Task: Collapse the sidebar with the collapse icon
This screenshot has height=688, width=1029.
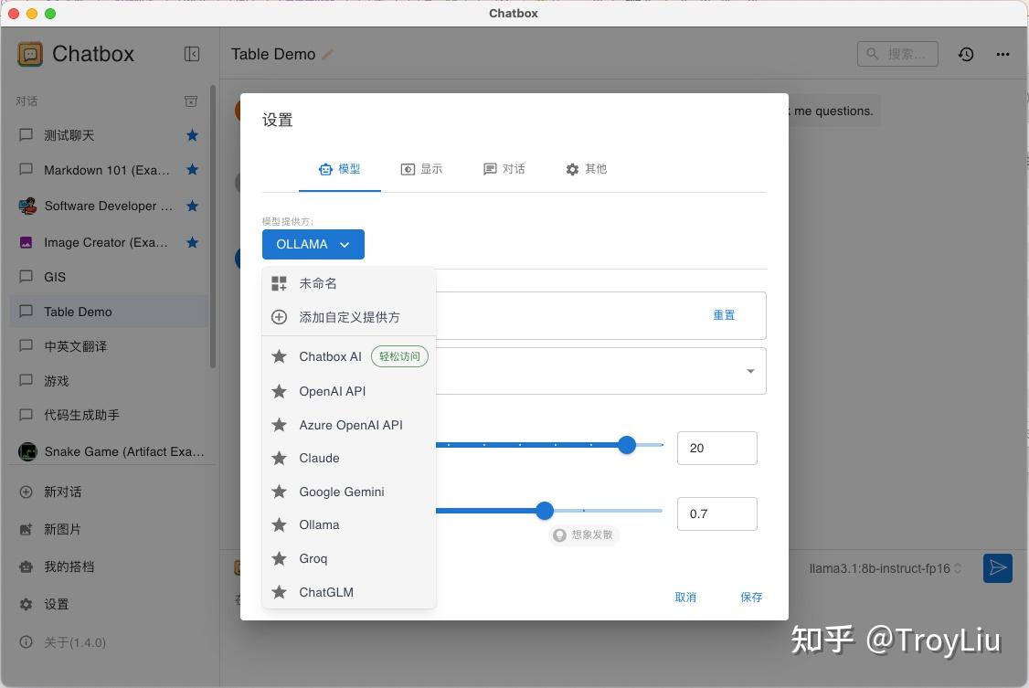Action: [x=192, y=54]
